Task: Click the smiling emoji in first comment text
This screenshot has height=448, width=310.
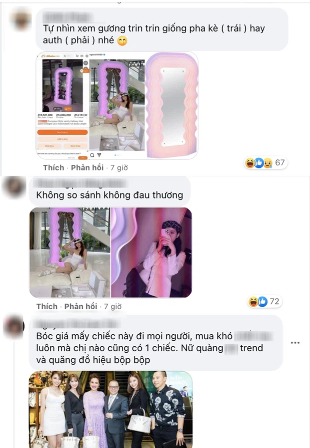Action: click(122, 41)
